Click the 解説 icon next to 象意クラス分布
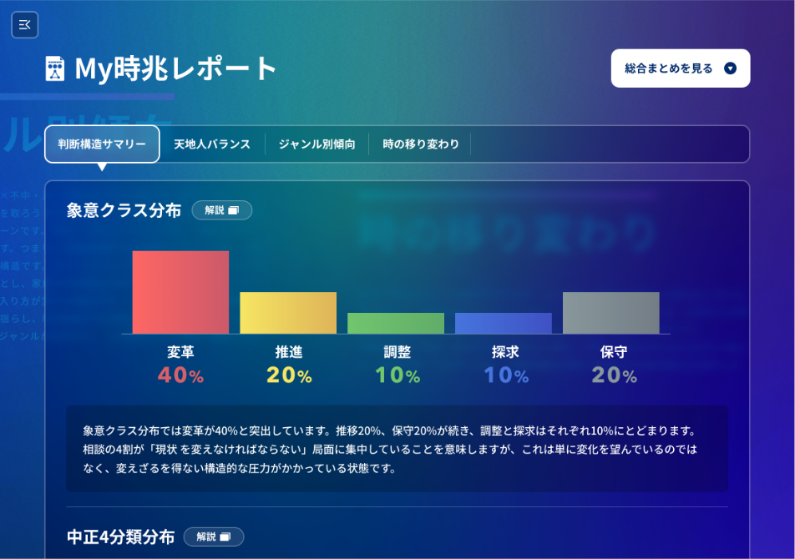795x559 pixels. 234,210
